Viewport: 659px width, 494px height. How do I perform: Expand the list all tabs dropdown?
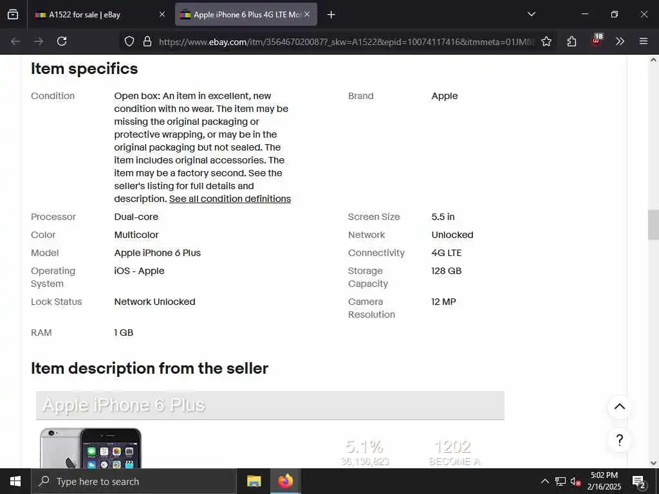[x=531, y=14]
